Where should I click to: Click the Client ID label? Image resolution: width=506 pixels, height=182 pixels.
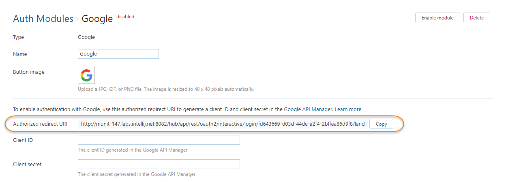(23, 140)
